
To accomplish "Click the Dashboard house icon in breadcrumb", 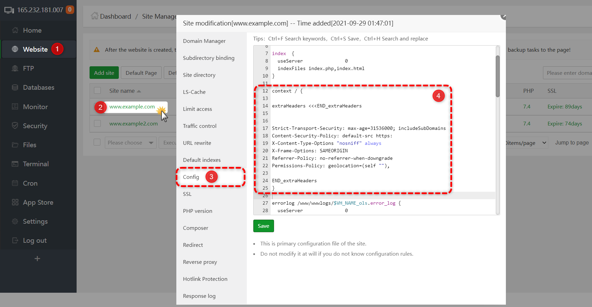I will click(95, 16).
